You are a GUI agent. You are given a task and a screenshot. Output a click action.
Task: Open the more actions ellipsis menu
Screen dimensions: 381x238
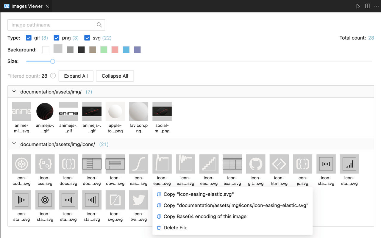(376, 6)
